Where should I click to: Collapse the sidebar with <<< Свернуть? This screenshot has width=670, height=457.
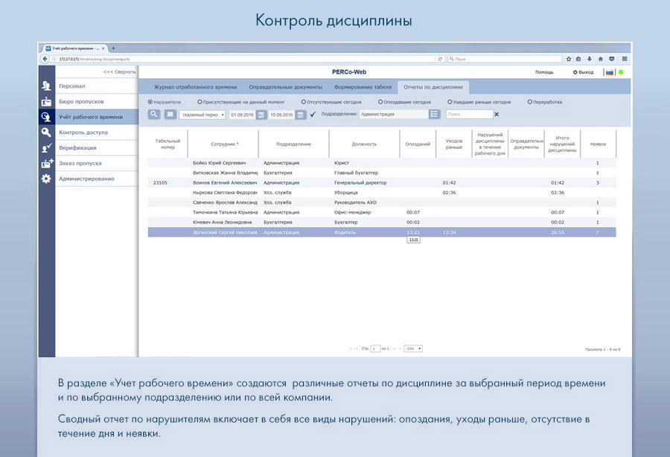tap(119, 72)
